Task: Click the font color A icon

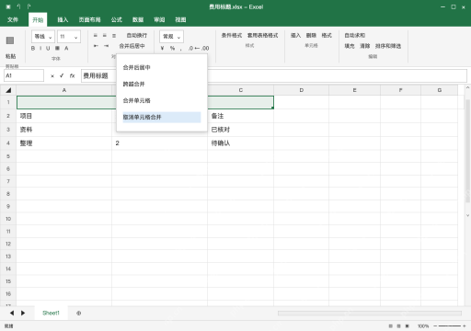Action: coord(66,48)
